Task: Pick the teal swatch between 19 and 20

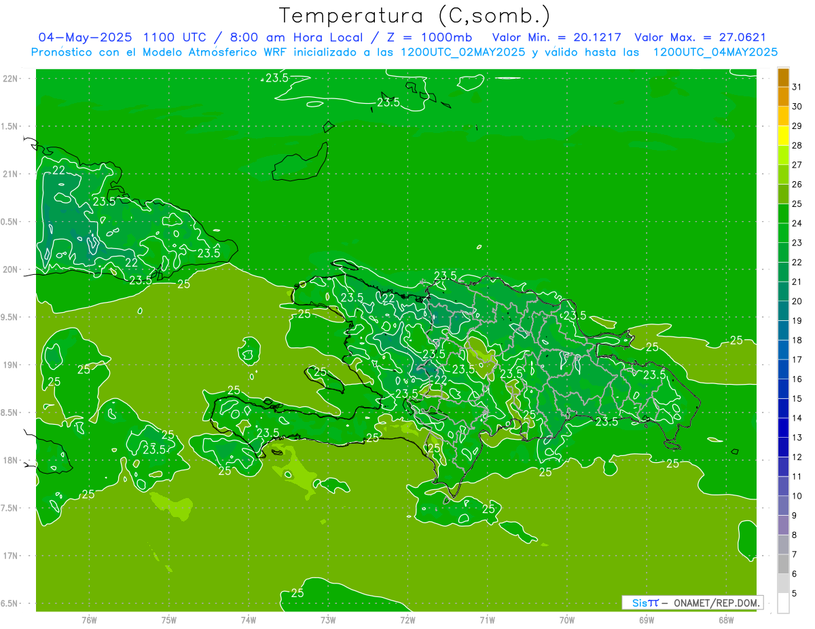Action: [x=783, y=311]
